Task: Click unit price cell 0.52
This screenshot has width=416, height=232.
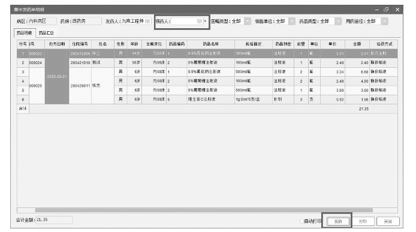Action: (333, 100)
